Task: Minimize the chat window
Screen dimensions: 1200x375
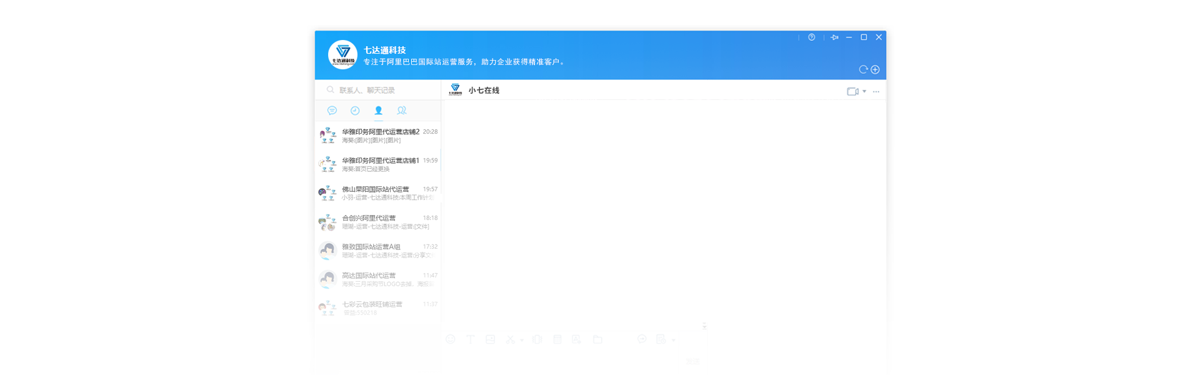Action: click(x=849, y=37)
